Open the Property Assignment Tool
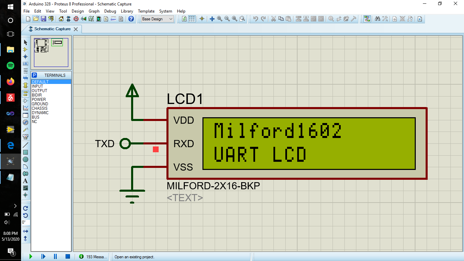 click(x=385, y=19)
